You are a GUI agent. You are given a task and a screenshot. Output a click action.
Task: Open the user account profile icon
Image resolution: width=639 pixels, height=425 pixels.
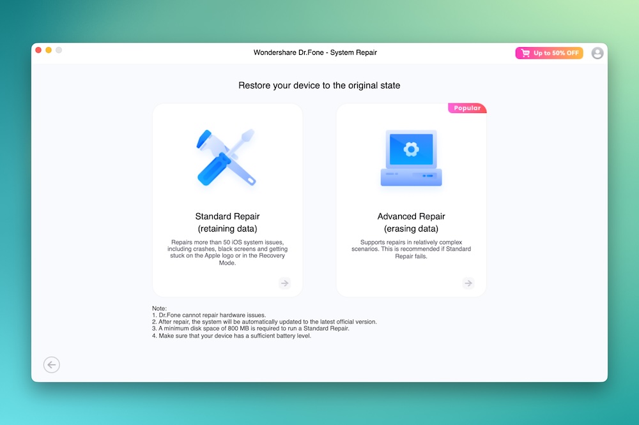[x=597, y=53]
